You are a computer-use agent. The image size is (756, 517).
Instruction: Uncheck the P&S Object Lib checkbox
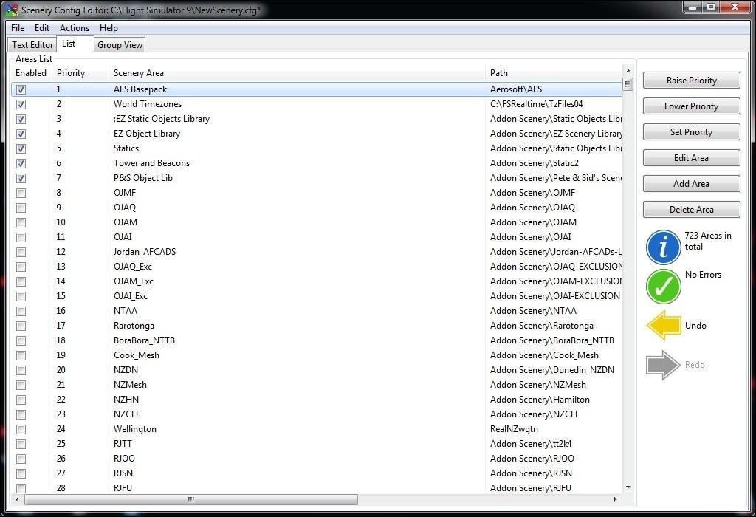[21, 179]
